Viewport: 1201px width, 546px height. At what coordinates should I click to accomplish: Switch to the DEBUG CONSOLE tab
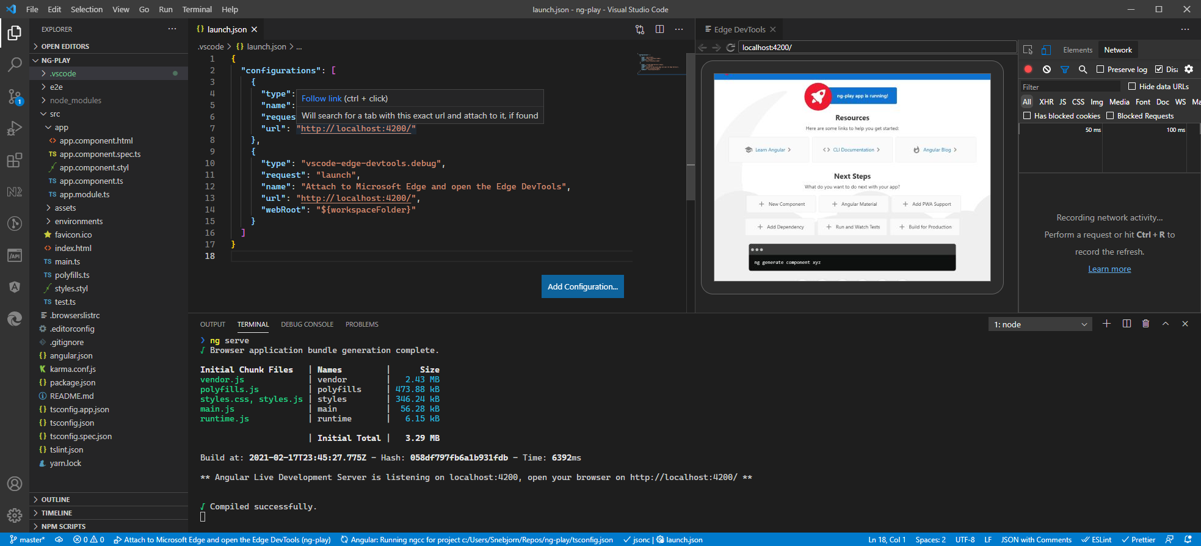[307, 324]
